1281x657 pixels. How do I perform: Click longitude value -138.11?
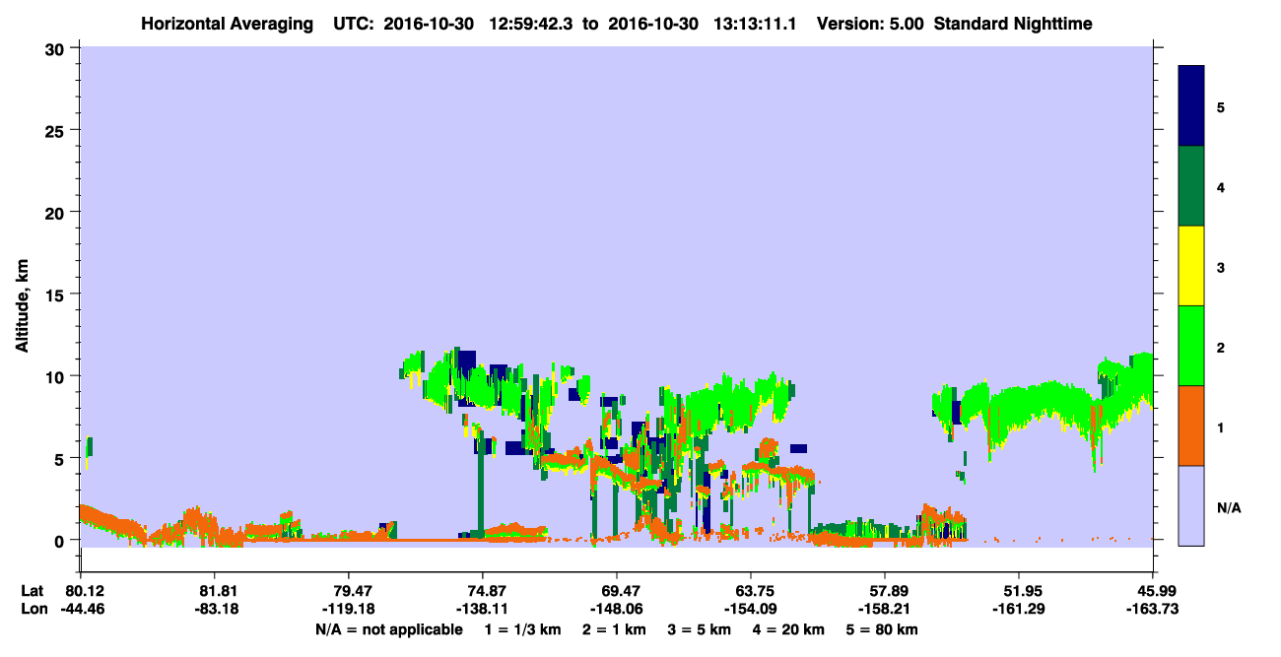pyautogui.click(x=482, y=610)
